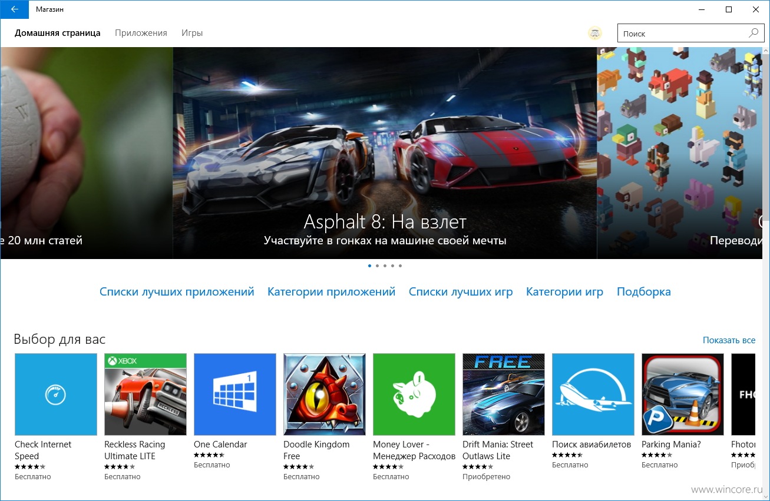Open Drift Mania Street Outlaws icon
770x501 pixels.
pyautogui.click(x=504, y=394)
